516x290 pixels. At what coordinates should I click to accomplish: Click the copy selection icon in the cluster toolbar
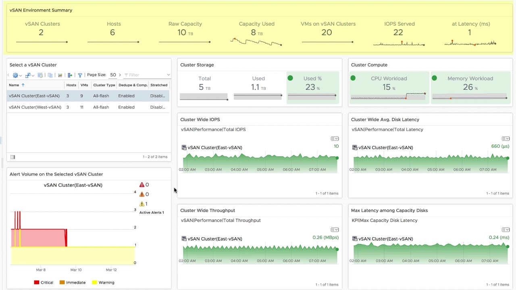pyautogui.click(x=50, y=75)
